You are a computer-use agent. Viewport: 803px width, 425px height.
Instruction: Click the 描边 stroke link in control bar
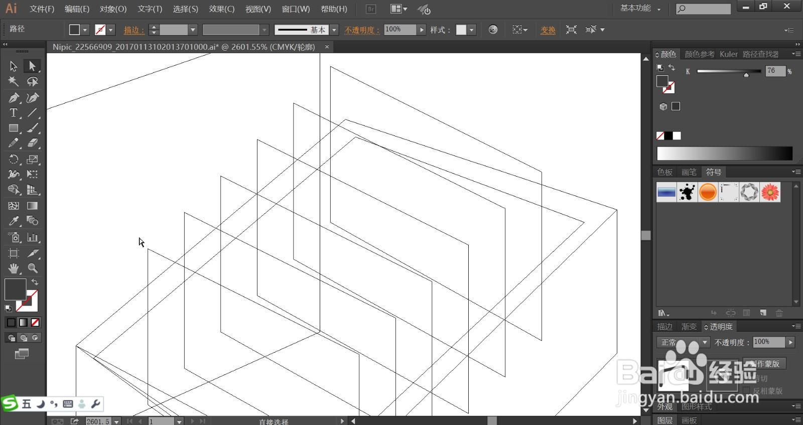133,30
